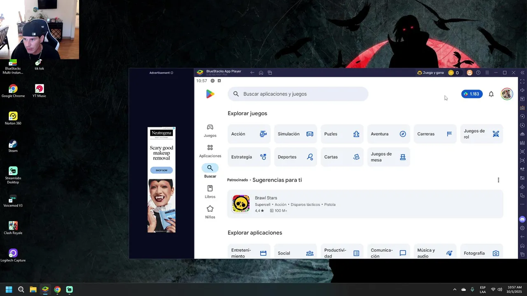Click the sidebar Android home button
The image size is (527, 296).
tap(522, 246)
